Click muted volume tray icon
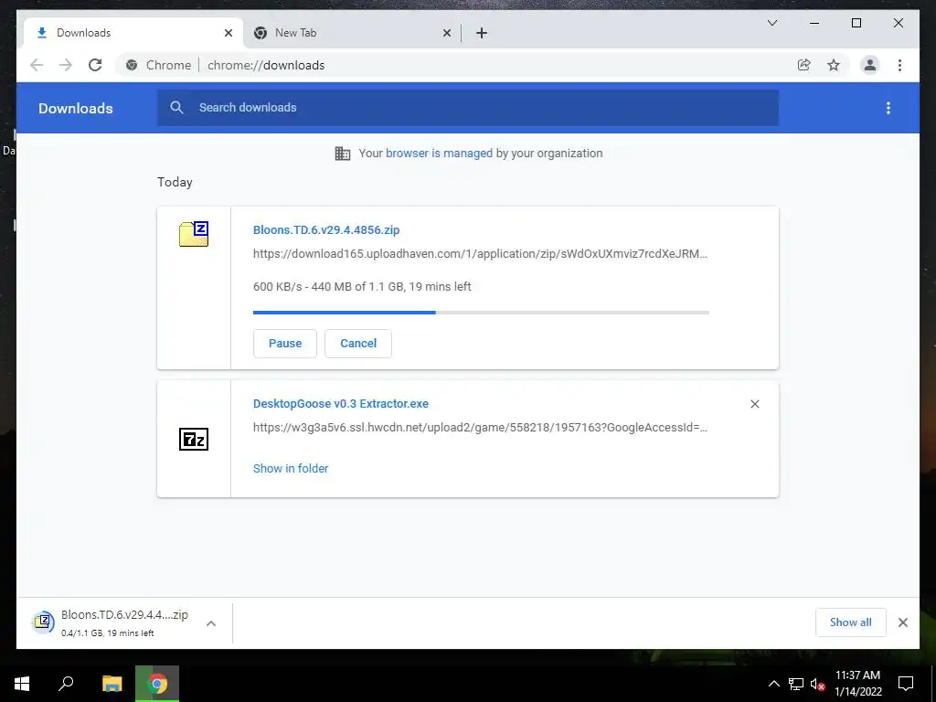 tap(817, 684)
